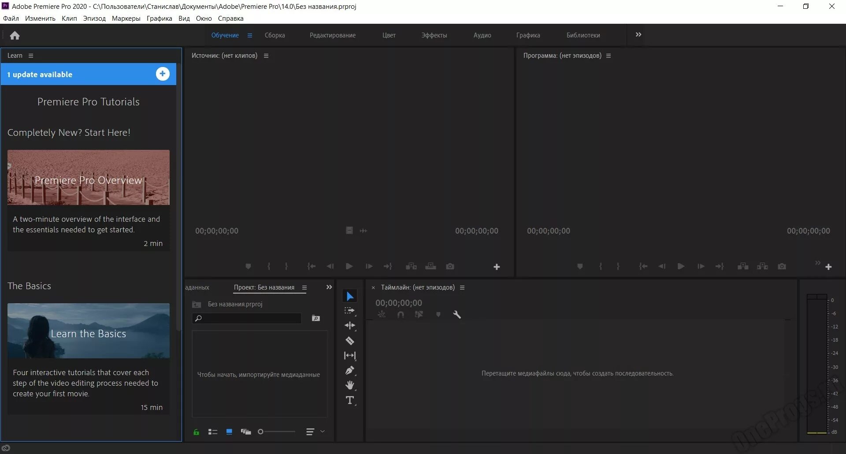Click the project search field

pos(247,318)
